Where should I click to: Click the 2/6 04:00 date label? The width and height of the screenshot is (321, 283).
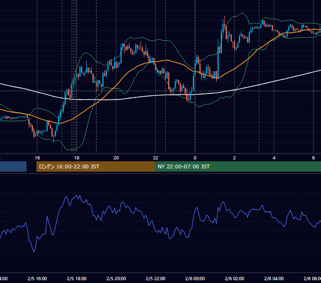(x=274, y=278)
